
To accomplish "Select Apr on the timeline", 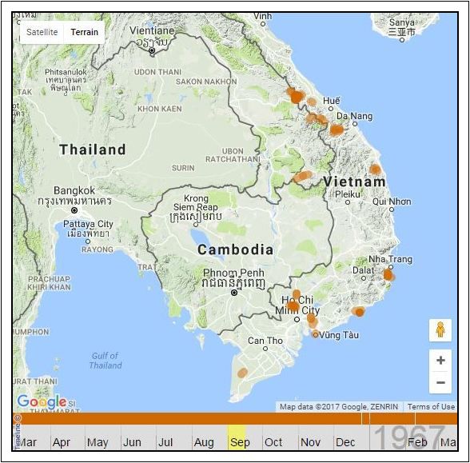I will point(62,442).
